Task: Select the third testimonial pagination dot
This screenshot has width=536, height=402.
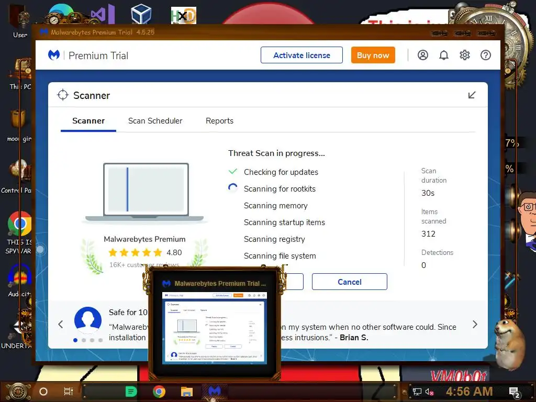Action: pos(92,340)
